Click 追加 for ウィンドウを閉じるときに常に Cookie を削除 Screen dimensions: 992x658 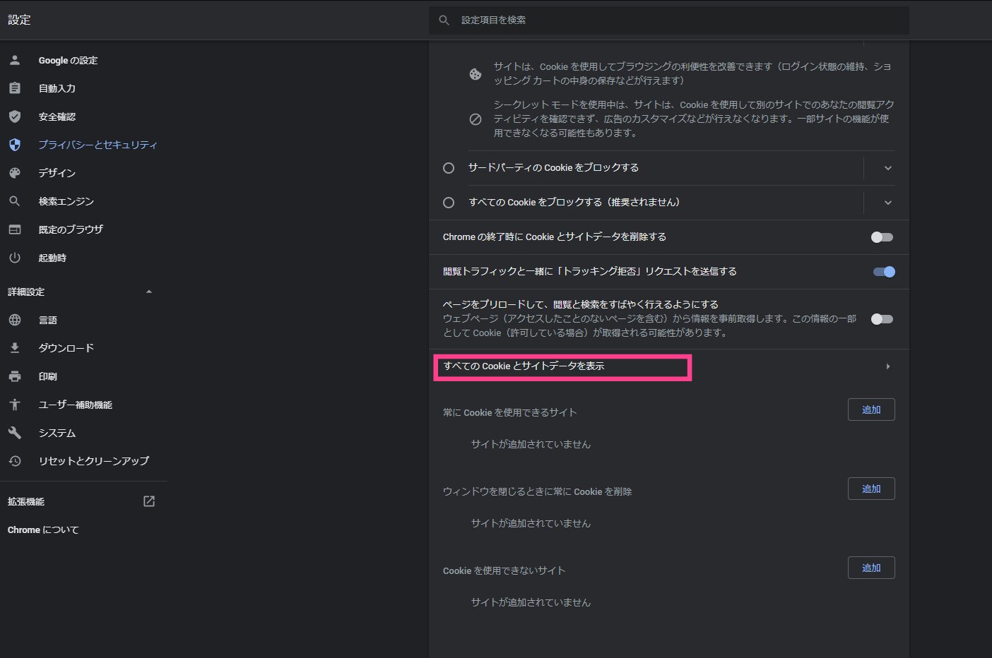click(871, 489)
